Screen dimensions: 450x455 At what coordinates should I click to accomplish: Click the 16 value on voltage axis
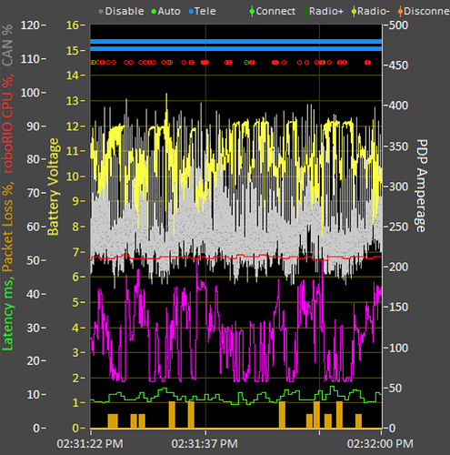click(x=73, y=25)
